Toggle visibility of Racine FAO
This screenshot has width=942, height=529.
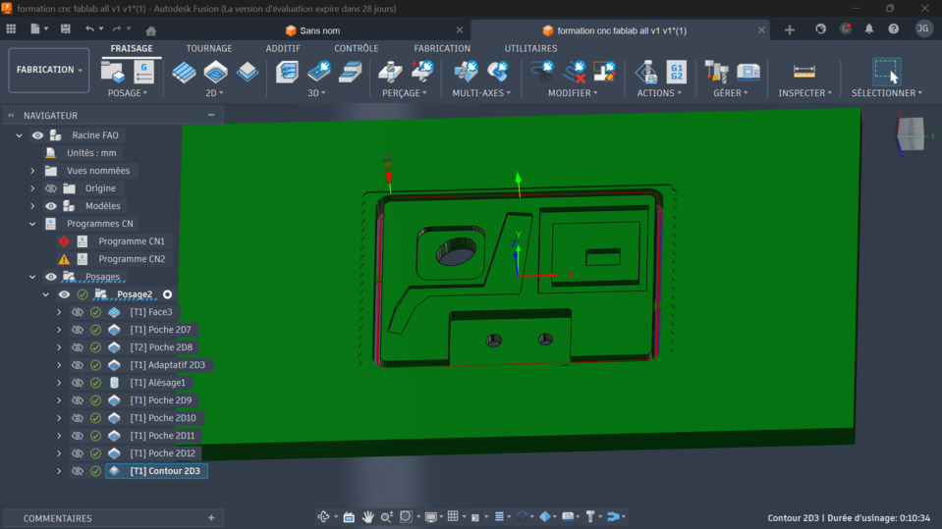pyautogui.click(x=37, y=135)
